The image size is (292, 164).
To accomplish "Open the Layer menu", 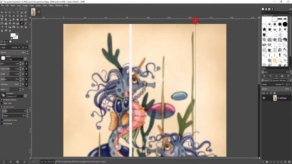I will 31,5.
